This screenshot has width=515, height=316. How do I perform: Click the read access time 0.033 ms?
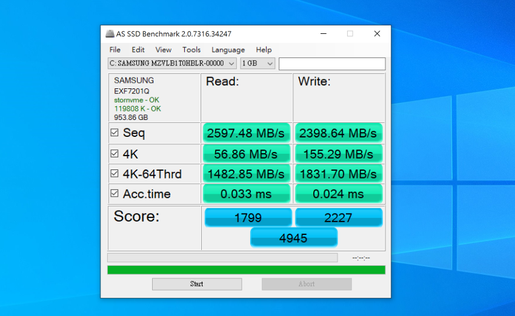[247, 194]
